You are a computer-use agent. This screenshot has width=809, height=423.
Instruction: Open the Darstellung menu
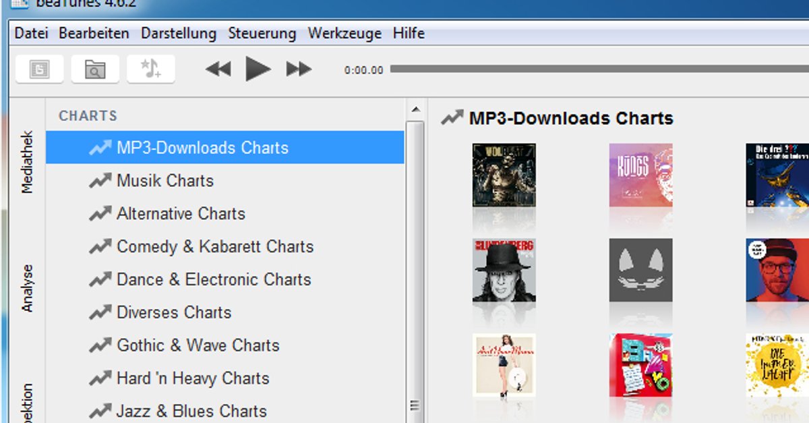tap(179, 33)
